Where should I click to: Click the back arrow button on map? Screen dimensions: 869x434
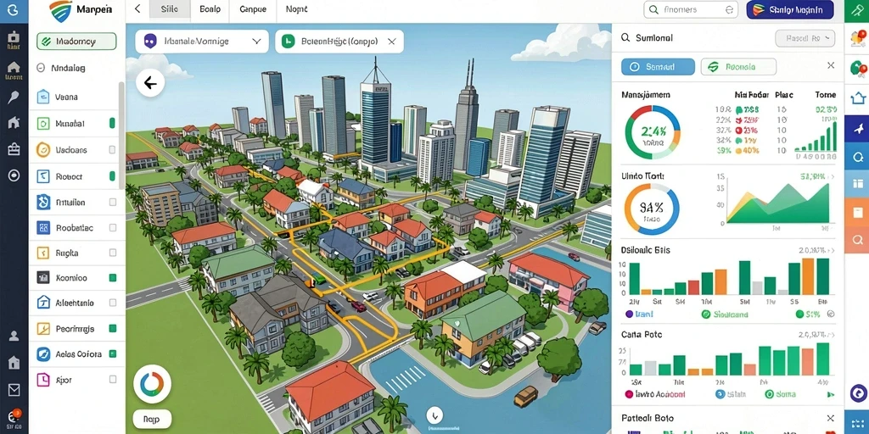click(149, 84)
